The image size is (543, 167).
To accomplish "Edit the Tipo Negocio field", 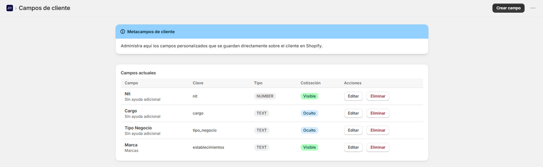I will 353,131.
